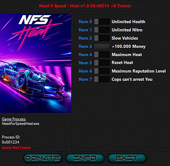Click the red Game Not Found status
Screen dimensions: 170x166
(16, 148)
